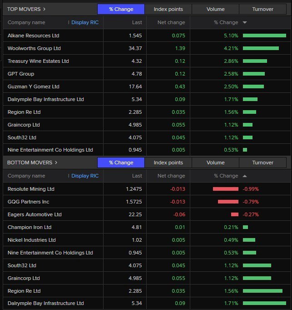This screenshot has width=292, height=310.
Task: Select Nine Entertainment in Top Movers
Action: (50, 150)
